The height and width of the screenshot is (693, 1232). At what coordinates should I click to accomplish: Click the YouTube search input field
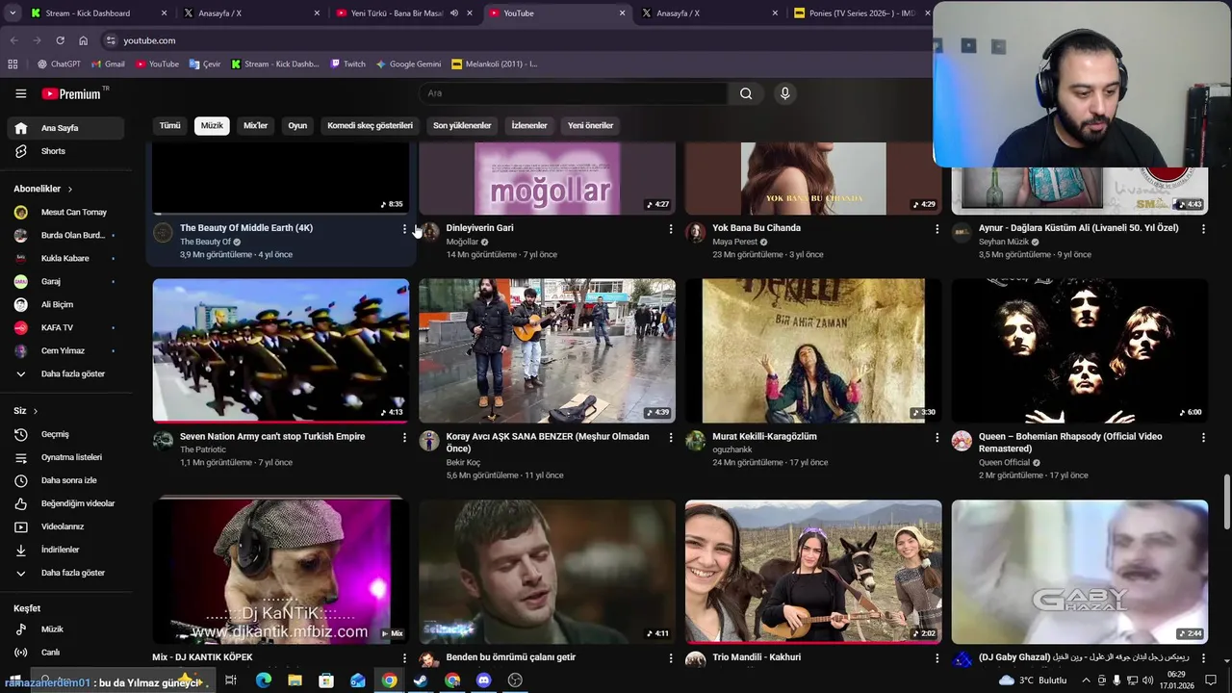[574, 93]
